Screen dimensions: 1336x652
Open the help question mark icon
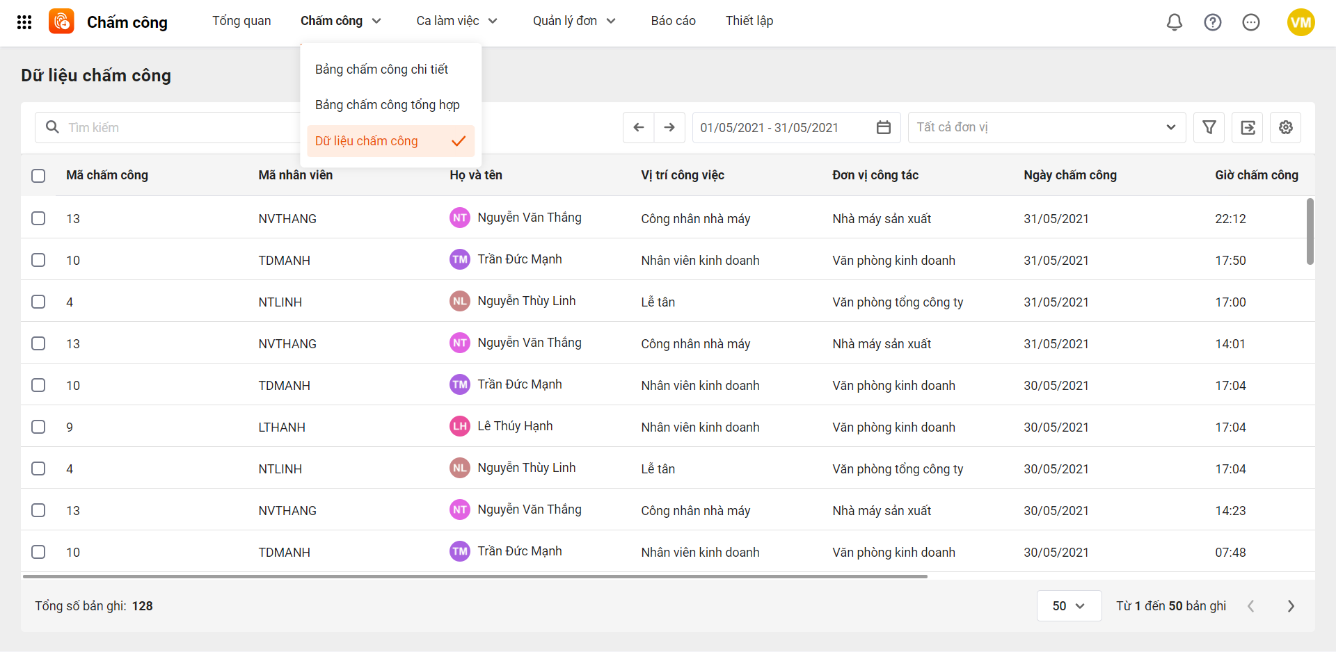[x=1212, y=22]
